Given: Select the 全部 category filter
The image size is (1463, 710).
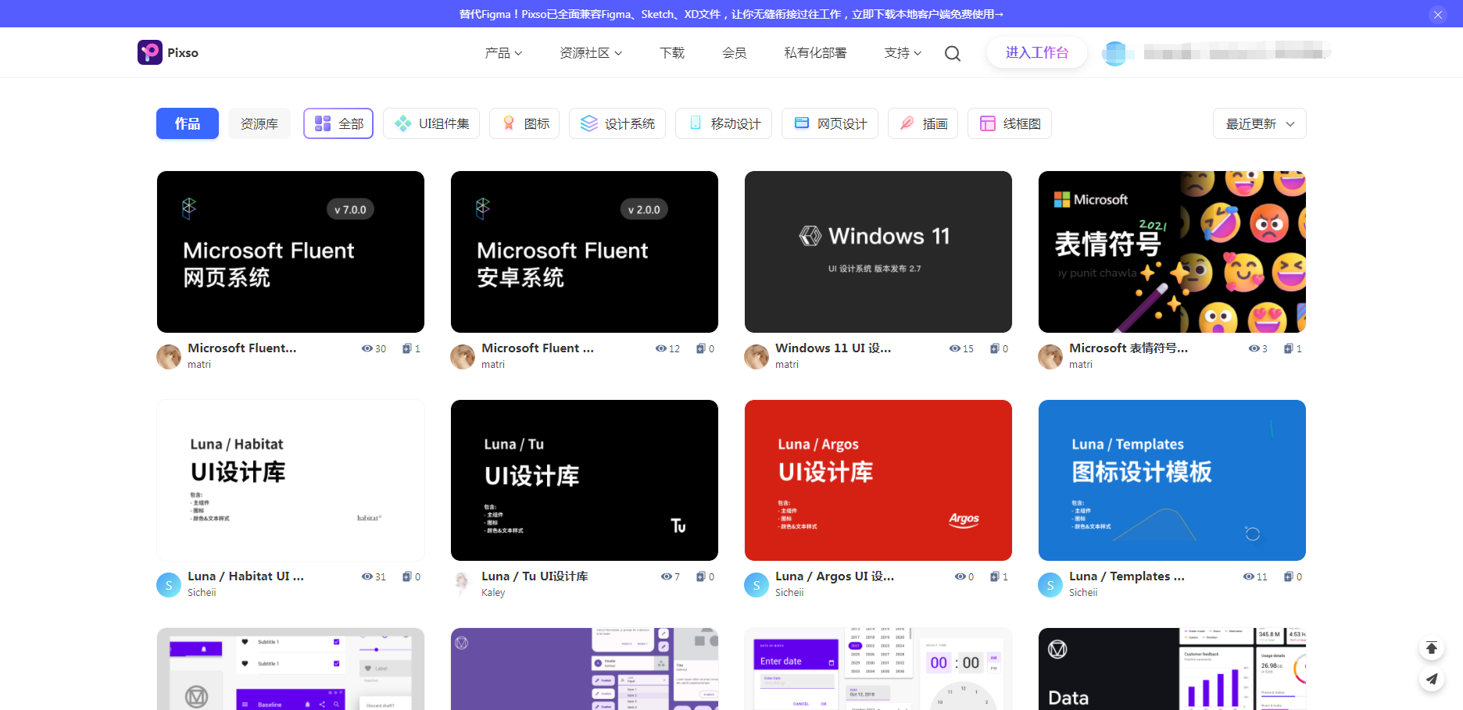Looking at the screenshot, I should [x=338, y=123].
